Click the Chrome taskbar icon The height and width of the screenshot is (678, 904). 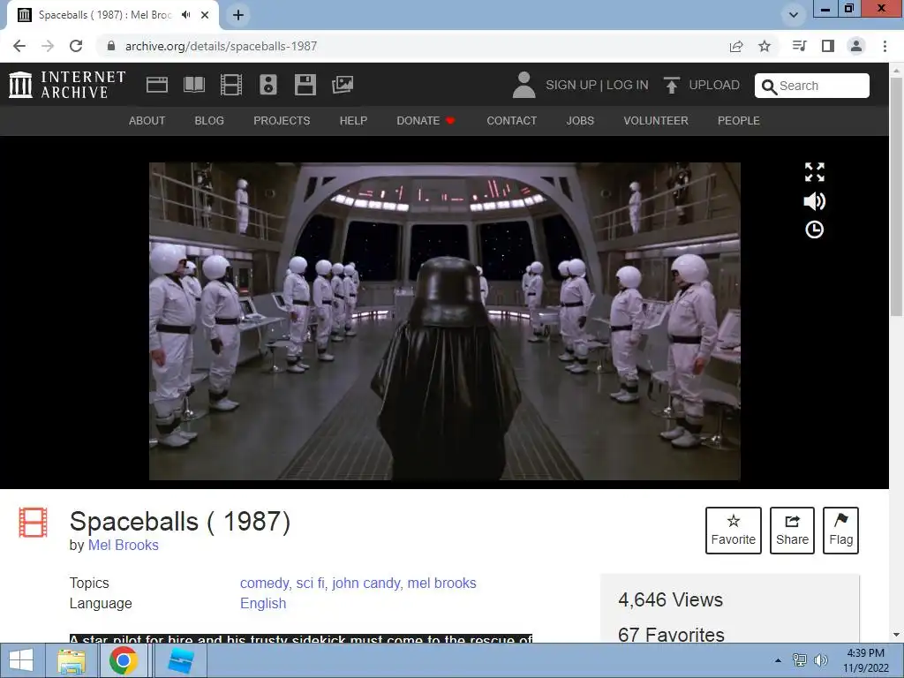click(124, 660)
